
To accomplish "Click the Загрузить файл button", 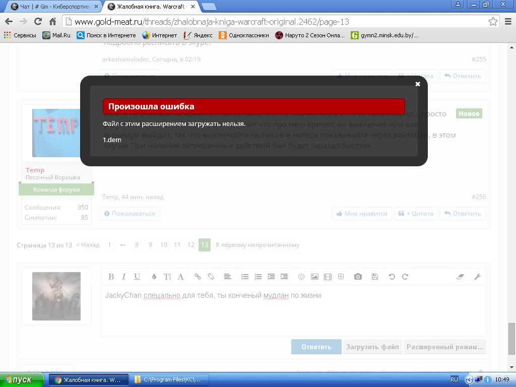I will point(372,347).
